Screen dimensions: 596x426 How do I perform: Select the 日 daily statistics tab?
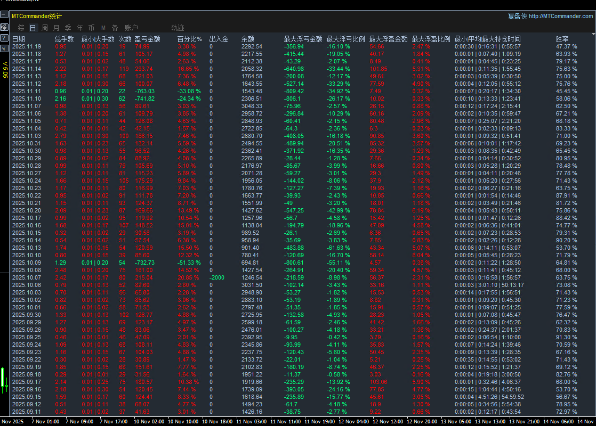pos(33,28)
